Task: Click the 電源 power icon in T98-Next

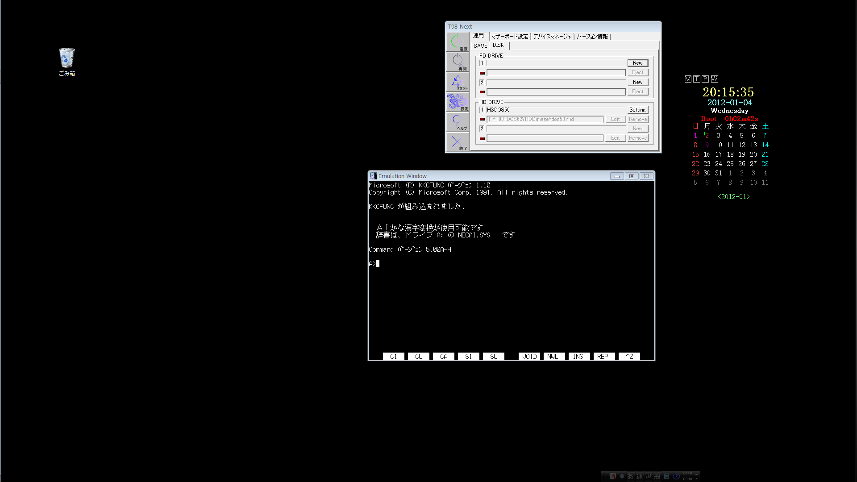Action: pyautogui.click(x=457, y=42)
